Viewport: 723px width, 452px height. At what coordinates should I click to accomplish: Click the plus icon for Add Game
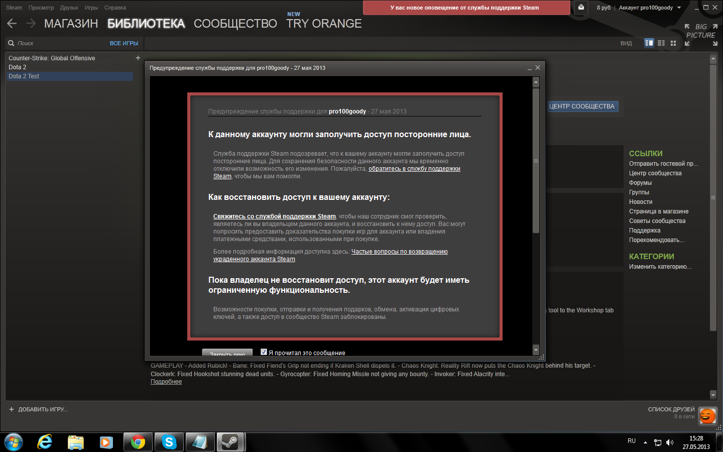12,409
